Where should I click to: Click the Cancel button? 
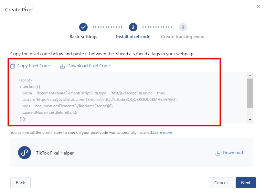221,183
